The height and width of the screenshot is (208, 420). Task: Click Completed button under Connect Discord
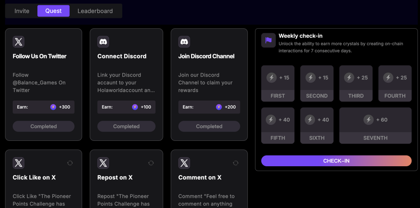[x=126, y=127]
